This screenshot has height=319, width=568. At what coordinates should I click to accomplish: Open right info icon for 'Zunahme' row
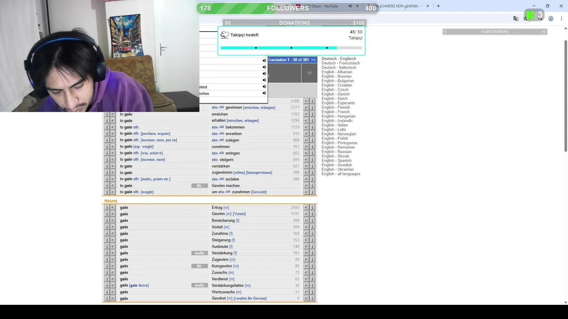312,233
